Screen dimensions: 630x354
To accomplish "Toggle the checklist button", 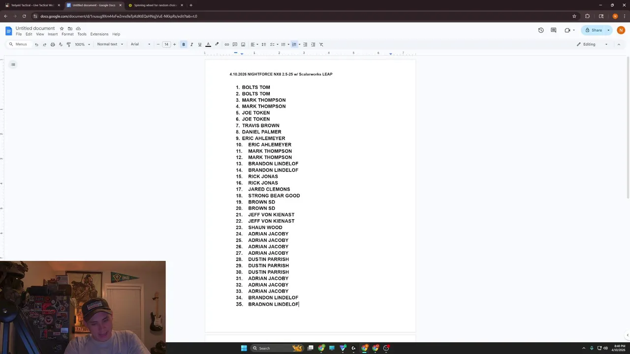I will (272, 44).
